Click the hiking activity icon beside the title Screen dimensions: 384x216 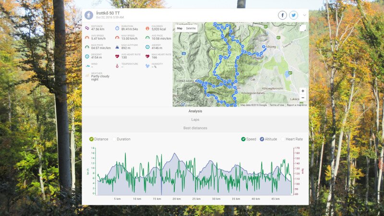(88, 15)
